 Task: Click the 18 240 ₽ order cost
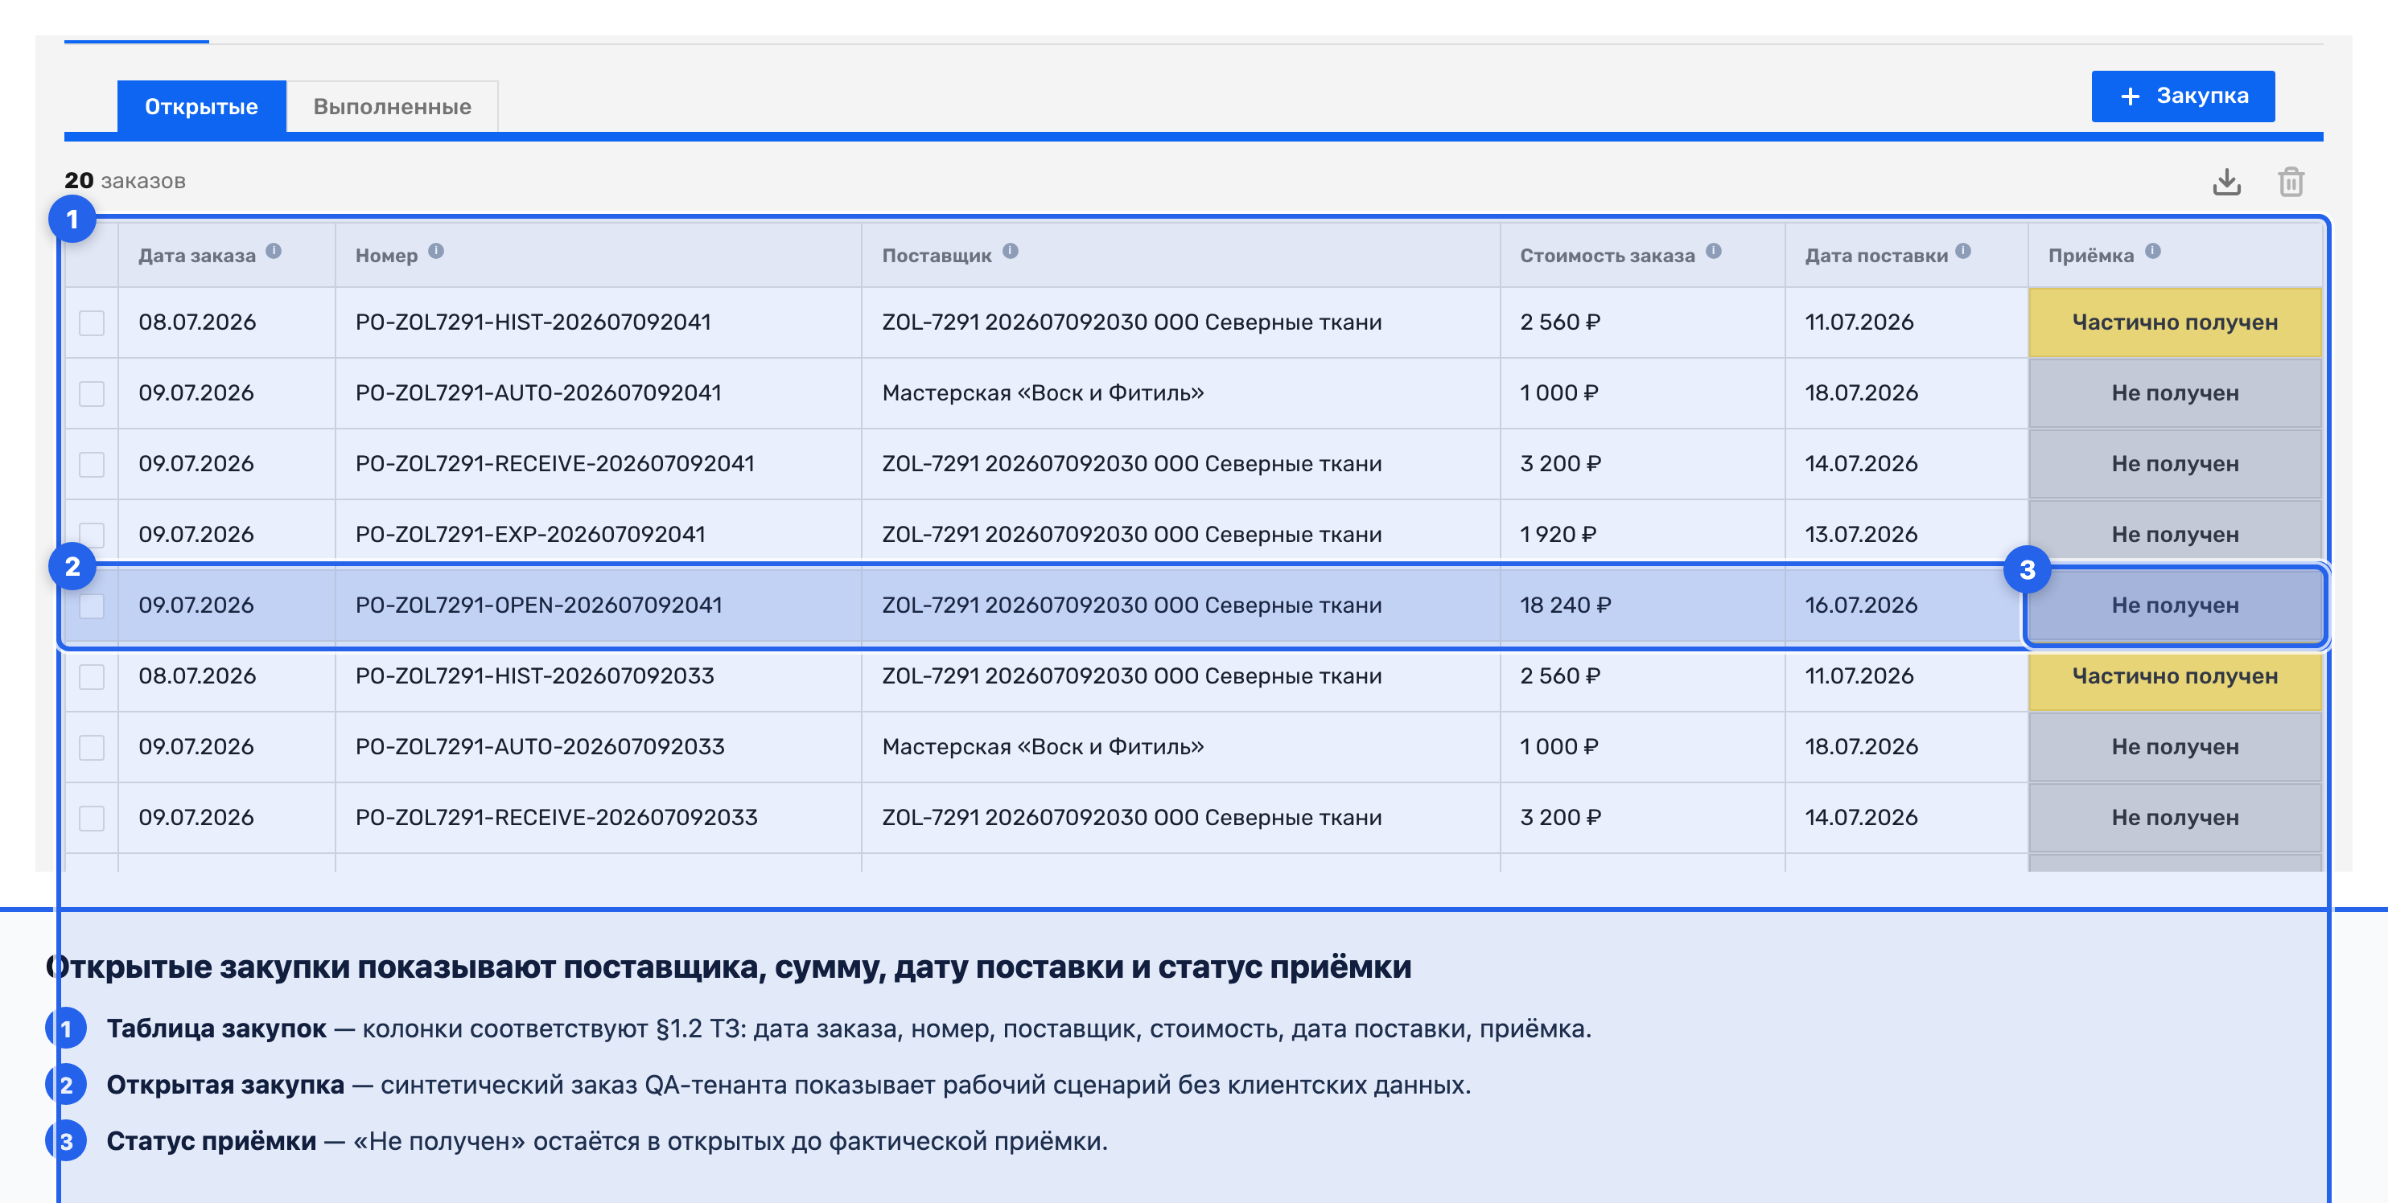[x=1565, y=606]
